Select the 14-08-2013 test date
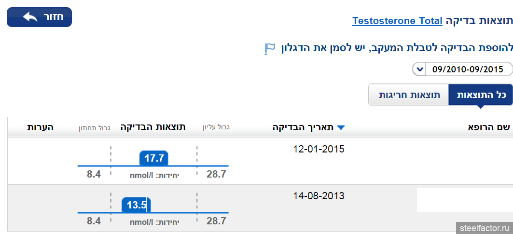 click(x=319, y=196)
